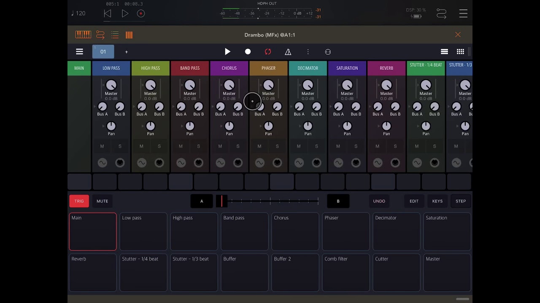This screenshot has width=540, height=303.
Task: Open the AUM piano keyboard icon
Action: click(83, 35)
